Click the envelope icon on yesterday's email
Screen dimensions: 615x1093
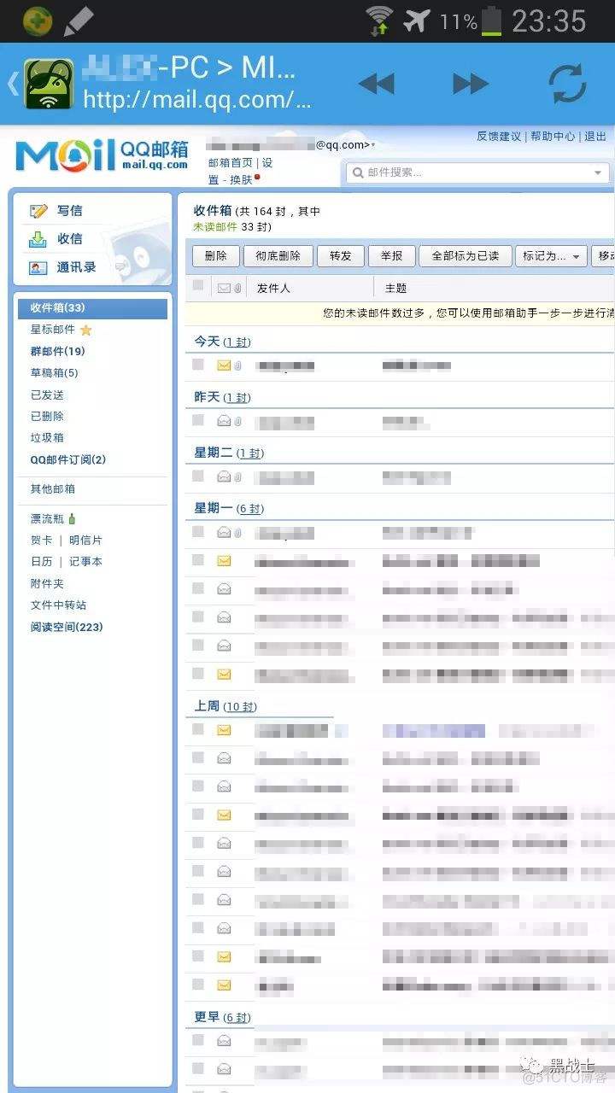[224, 420]
